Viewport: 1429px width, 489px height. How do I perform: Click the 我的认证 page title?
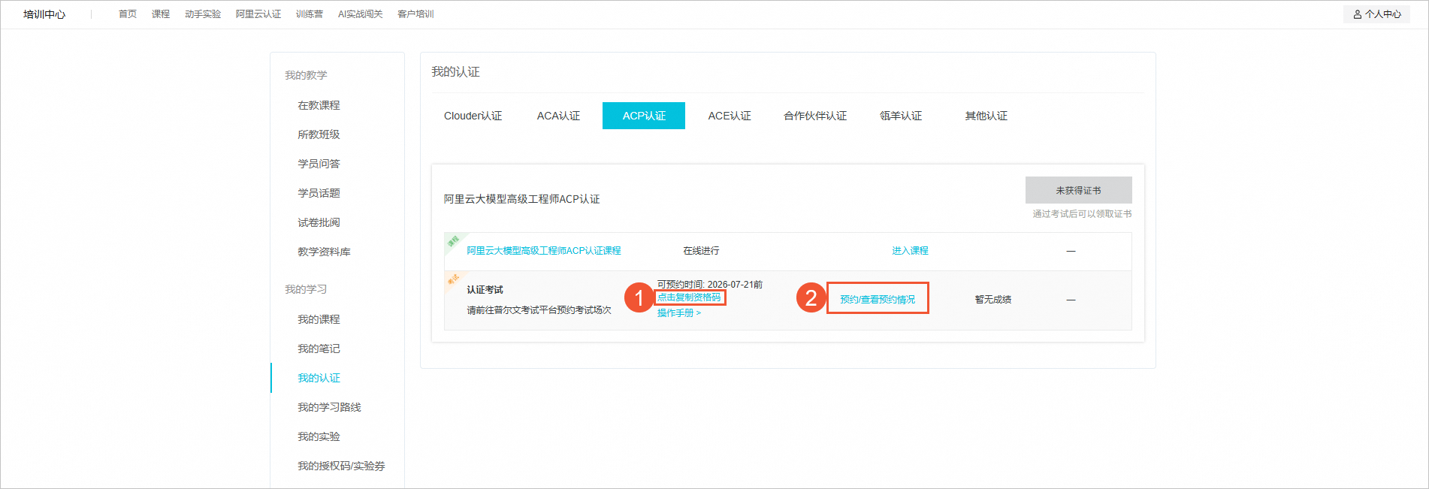click(455, 72)
